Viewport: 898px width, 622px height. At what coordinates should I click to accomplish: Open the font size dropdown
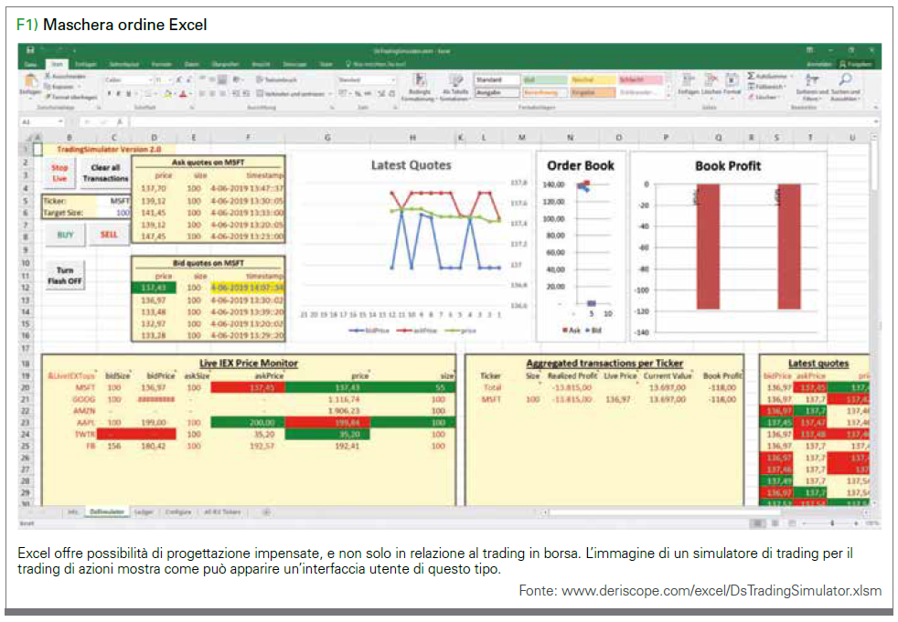click(171, 79)
